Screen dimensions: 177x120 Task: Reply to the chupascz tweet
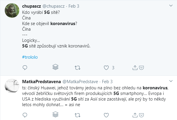[25, 68]
